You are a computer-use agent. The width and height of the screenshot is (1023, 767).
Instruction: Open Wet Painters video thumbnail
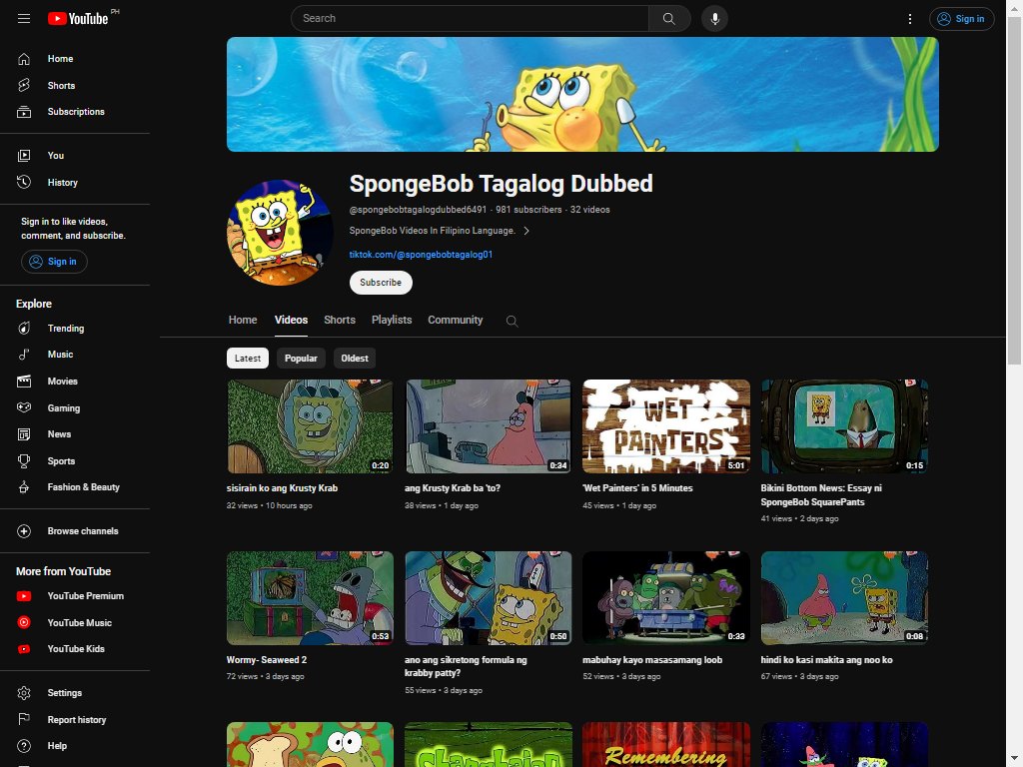pyautogui.click(x=666, y=426)
